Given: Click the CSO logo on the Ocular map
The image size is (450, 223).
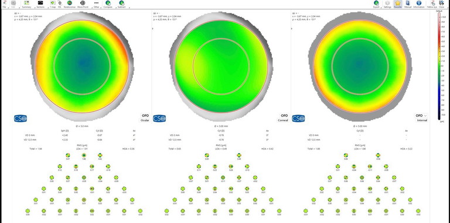Looking at the screenshot, I should 21,119.
